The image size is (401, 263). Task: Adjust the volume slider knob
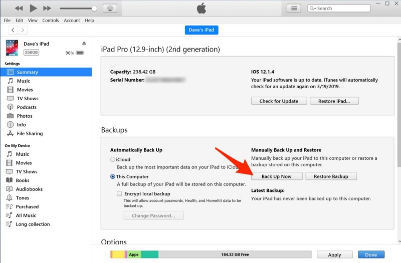94,9
